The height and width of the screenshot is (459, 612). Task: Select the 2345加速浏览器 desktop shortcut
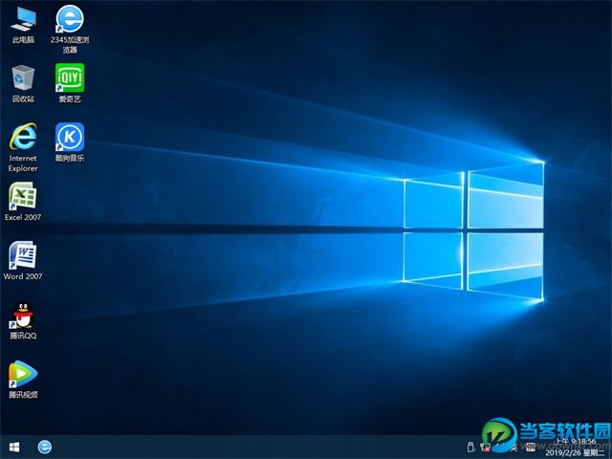click(70, 29)
